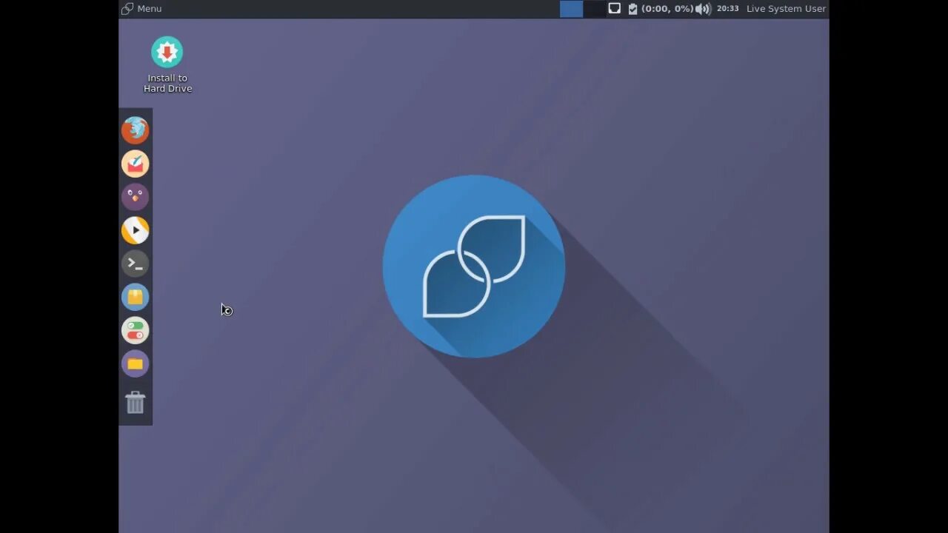The image size is (948, 533).
Task: Switch to the second dark workspace
Action: [594, 9]
